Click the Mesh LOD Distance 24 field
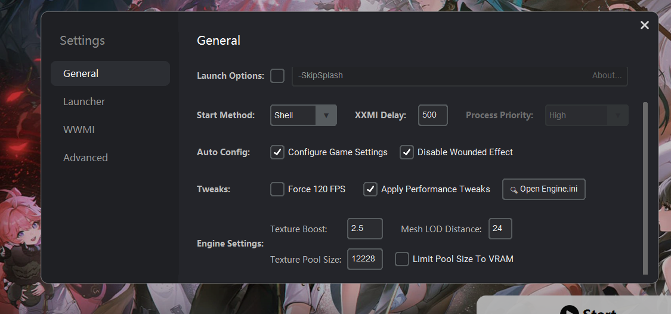The image size is (671, 314). point(500,229)
